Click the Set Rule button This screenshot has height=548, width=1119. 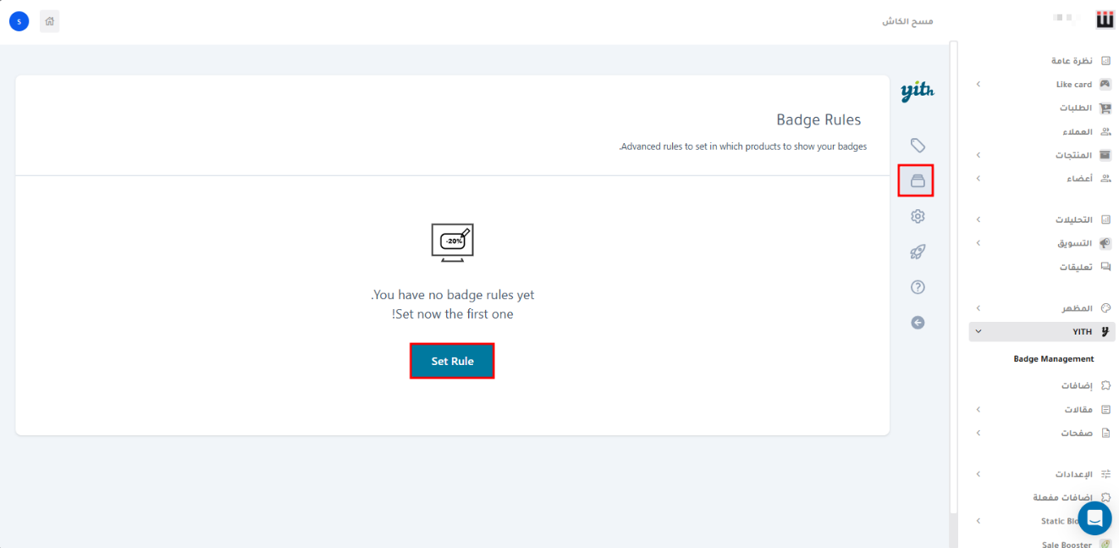click(452, 361)
